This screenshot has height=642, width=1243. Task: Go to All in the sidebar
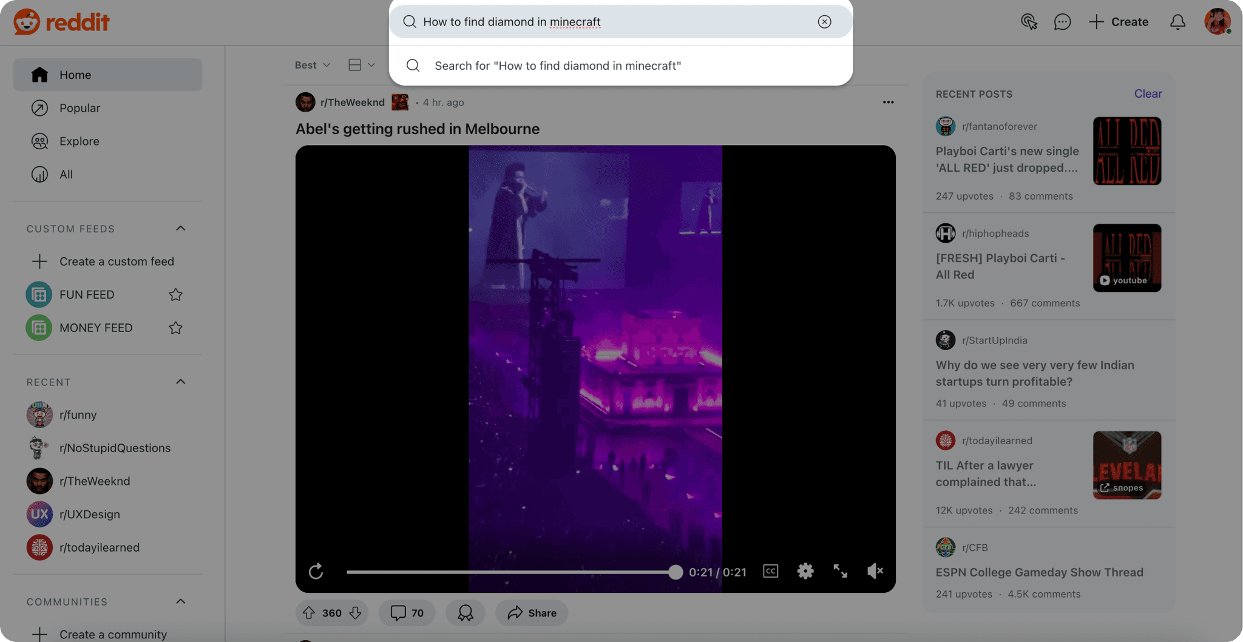(x=107, y=174)
